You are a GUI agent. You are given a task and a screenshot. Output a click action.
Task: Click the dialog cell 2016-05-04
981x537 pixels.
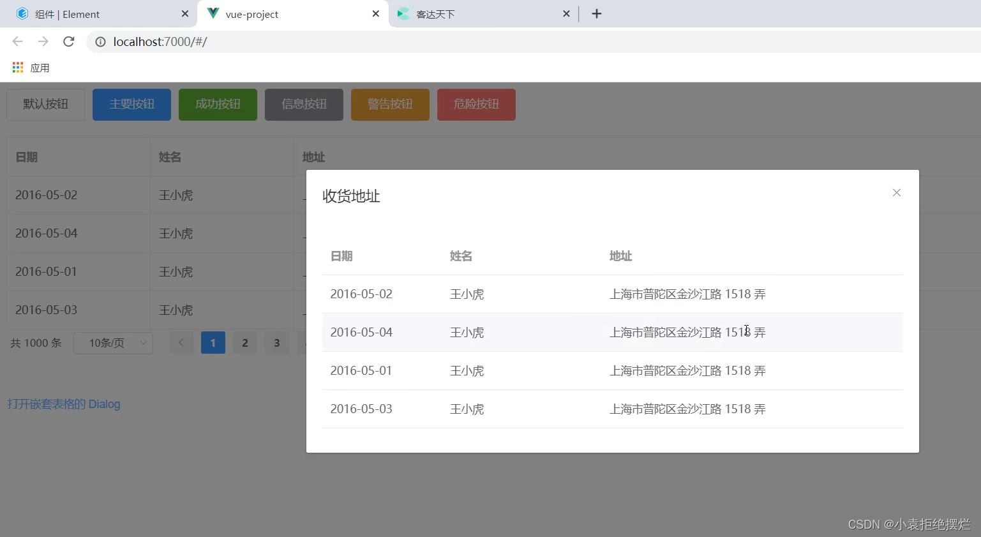[x=361, y=333]
